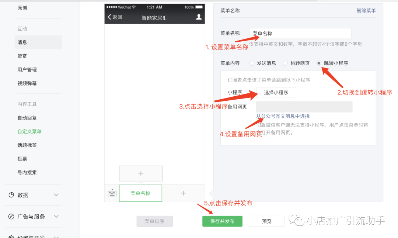The width and height of the screenshot is (398, 238).
Task: Click the 菜单名称 text input field
Action: pos(300,34)
